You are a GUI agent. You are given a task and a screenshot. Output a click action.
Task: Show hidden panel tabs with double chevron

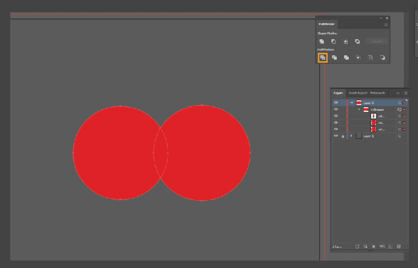[x=398, y=93]
